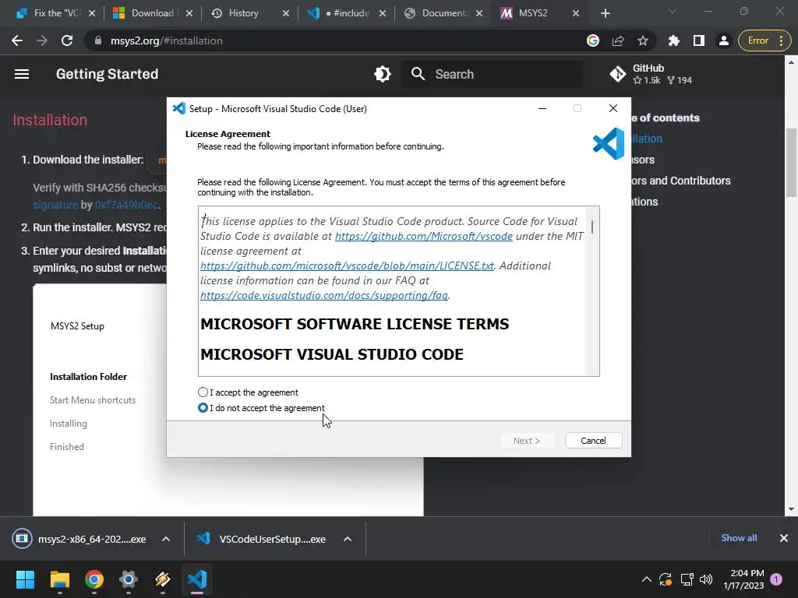
Task: Open Settings gear from taskbar
Action: (129, 579)
